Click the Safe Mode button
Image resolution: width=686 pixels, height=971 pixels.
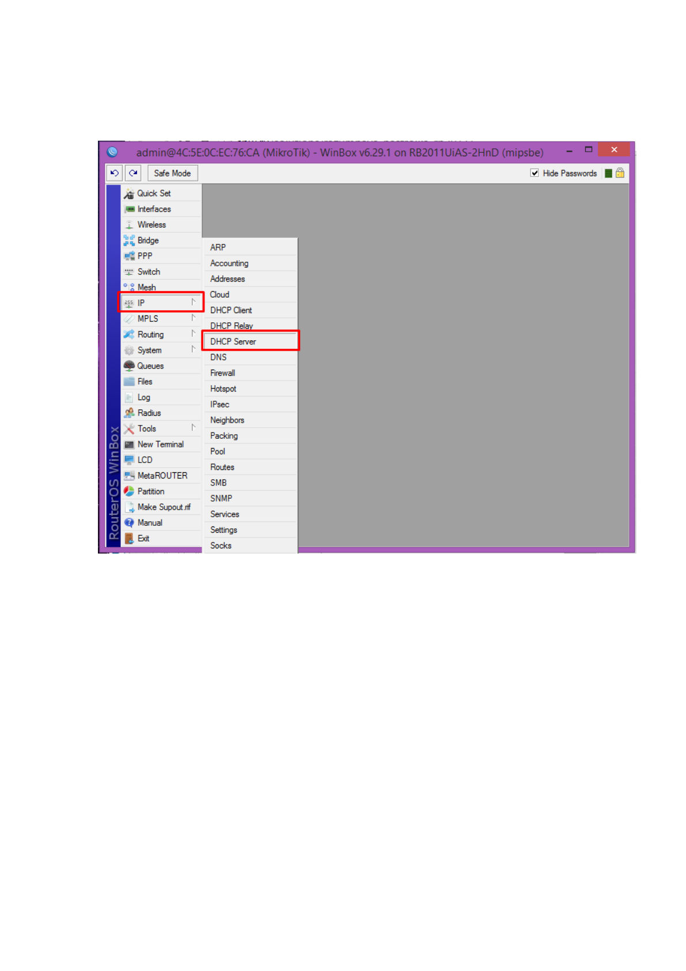[x=172, y=173]
